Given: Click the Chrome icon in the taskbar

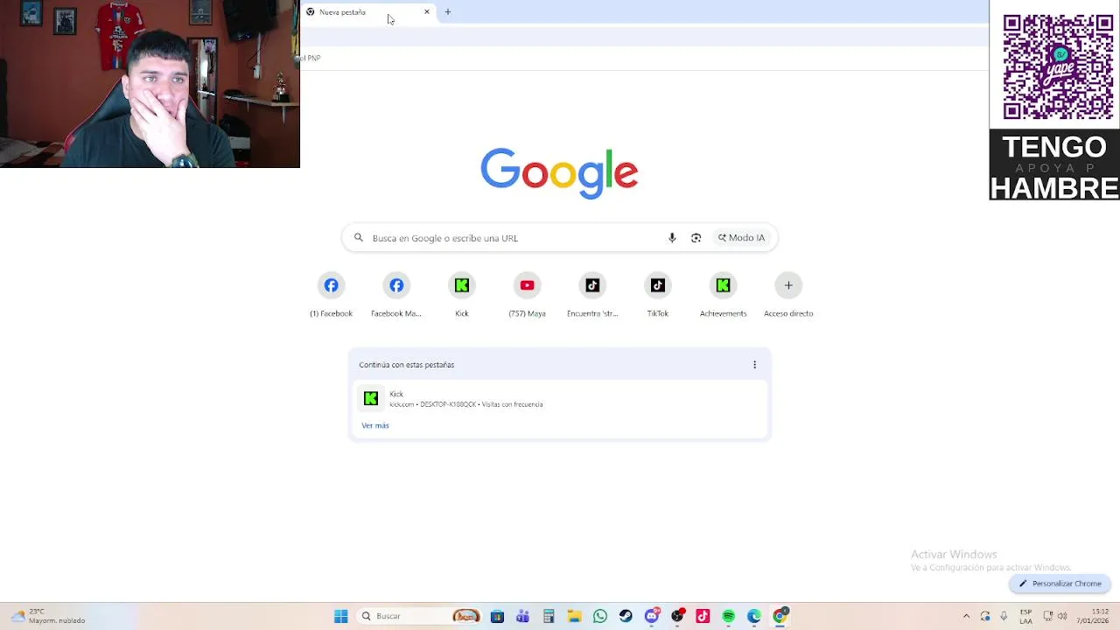Looking at the screenshot, I should [x=780, y=616].
